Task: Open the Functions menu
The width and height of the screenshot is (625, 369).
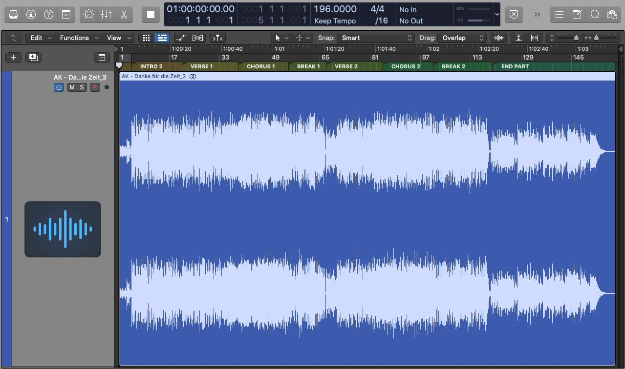Action: point(79,38)
